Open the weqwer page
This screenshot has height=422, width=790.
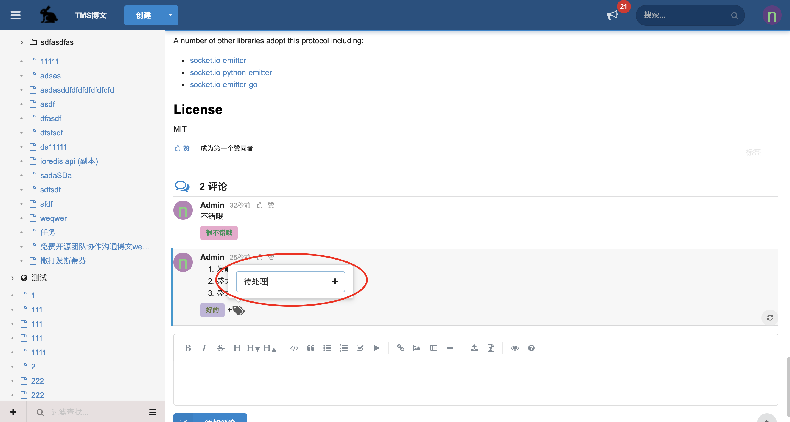(x=53, y=218)
